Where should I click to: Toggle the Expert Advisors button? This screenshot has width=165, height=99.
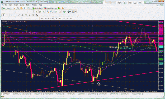[x=50, y=8]
